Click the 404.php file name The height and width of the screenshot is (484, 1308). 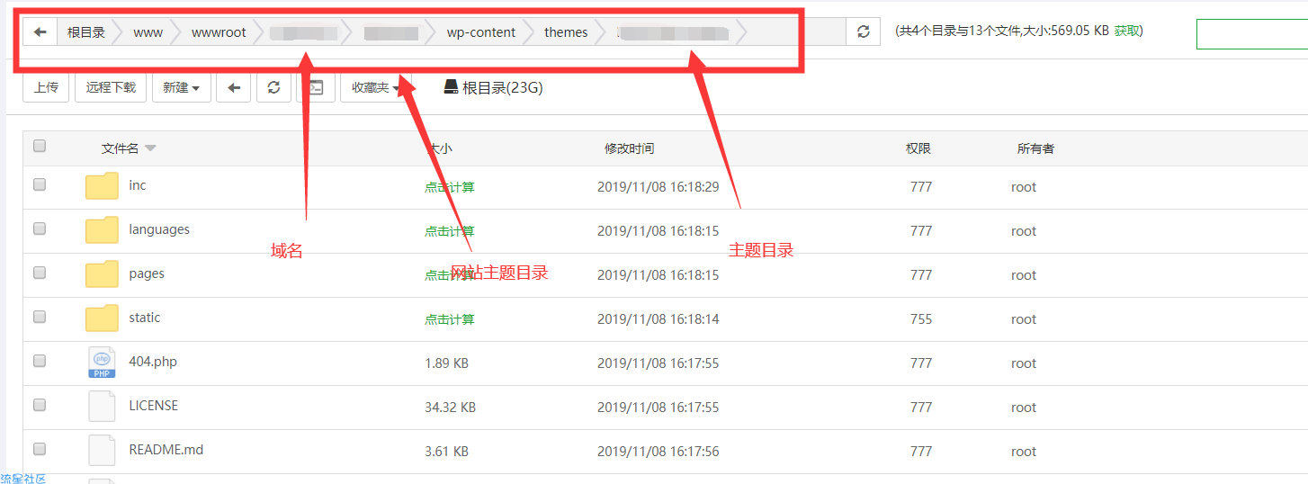coord(153,362)
